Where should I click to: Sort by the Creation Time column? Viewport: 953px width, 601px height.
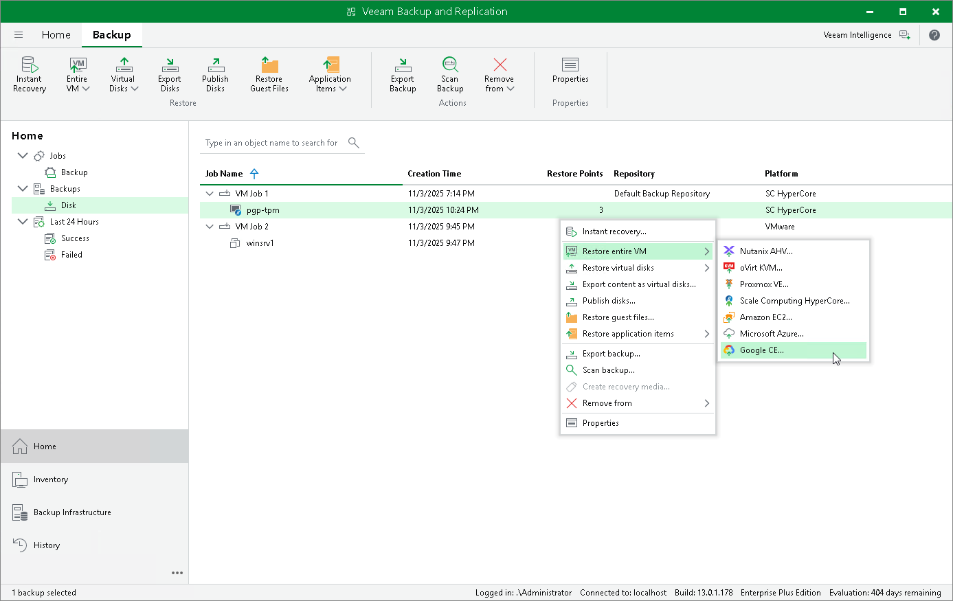point(434,174)
